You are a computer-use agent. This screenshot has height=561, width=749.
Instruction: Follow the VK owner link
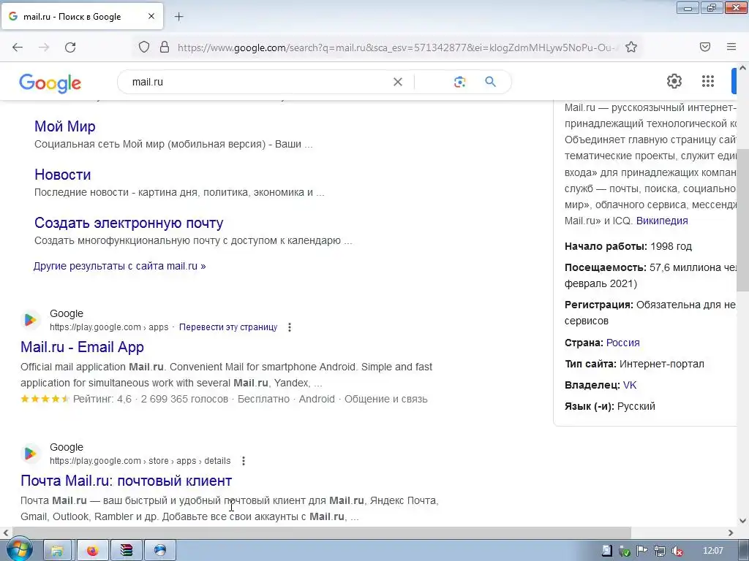pyautogui.click(x=630, y=386)
